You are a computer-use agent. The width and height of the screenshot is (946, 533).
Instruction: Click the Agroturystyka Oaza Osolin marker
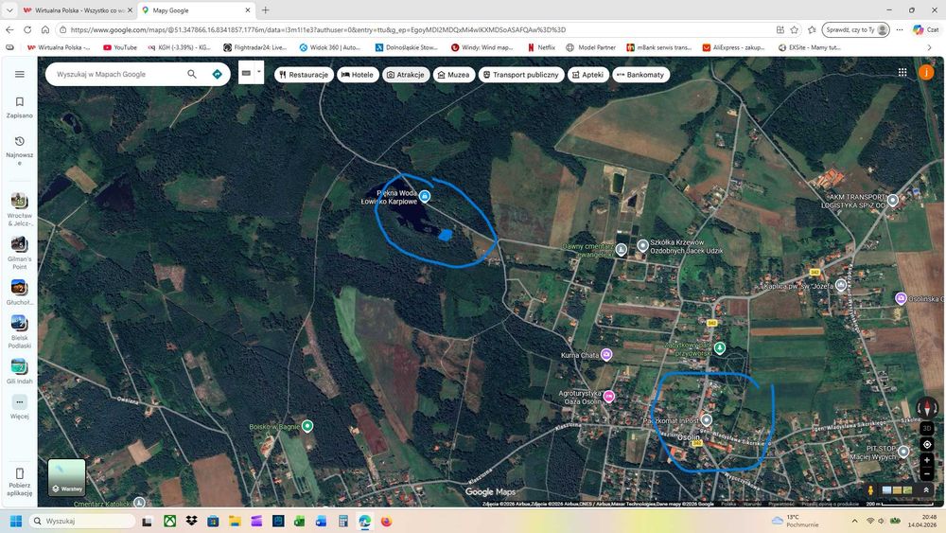click(609, 397)
